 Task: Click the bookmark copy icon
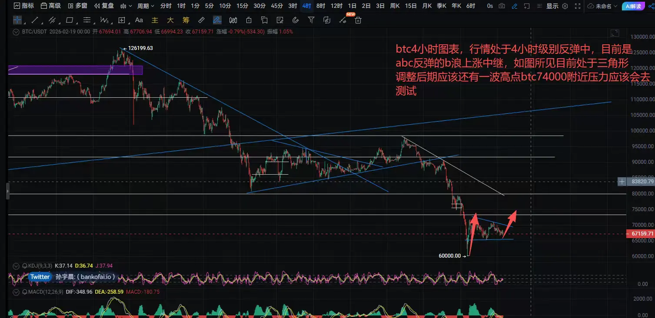click(x=264, y=20)
